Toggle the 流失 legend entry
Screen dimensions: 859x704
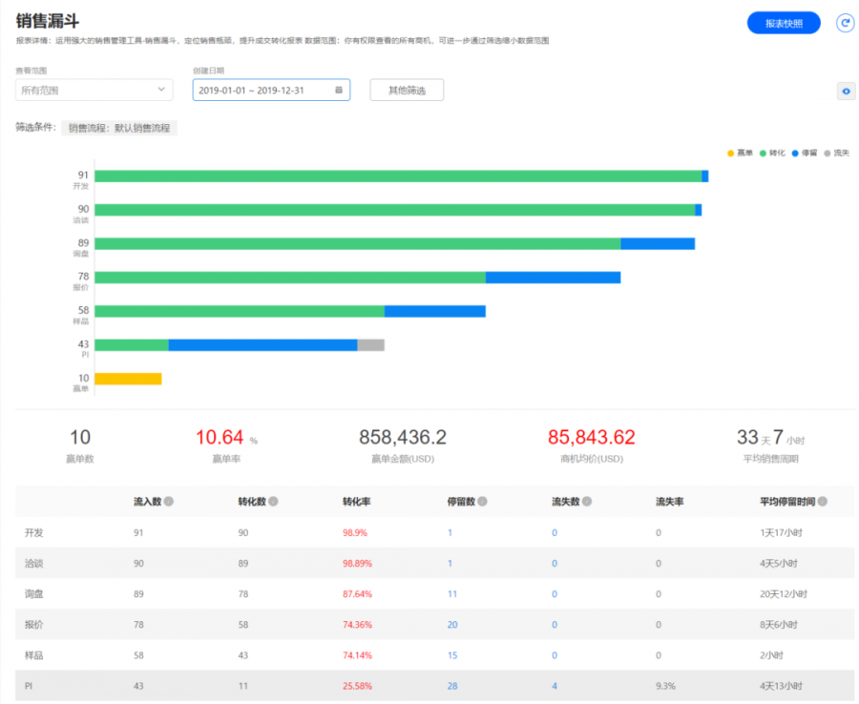[x=836, y=154]
